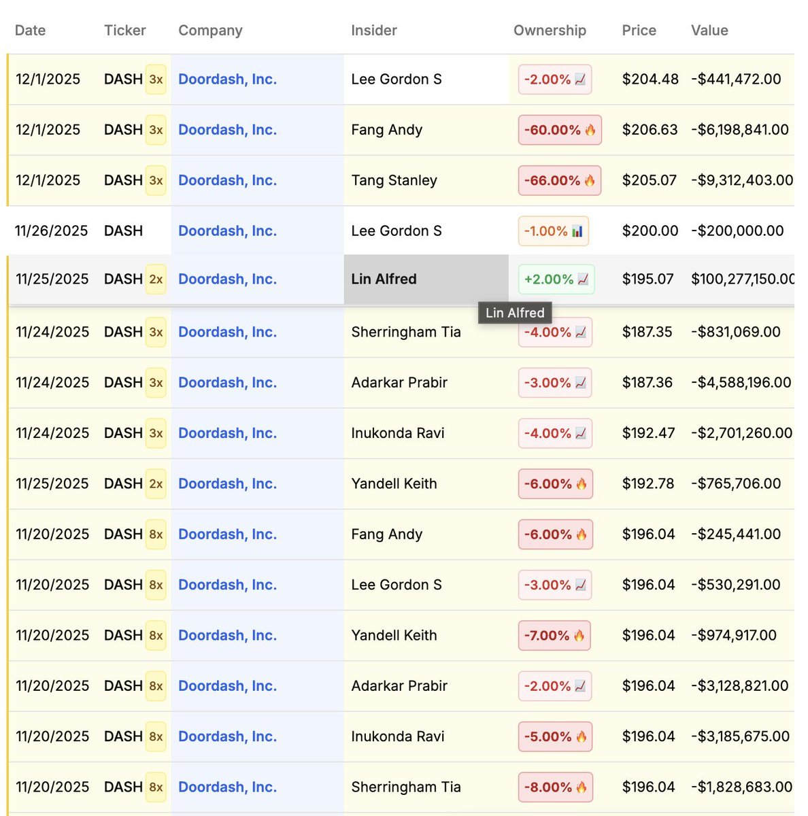Click the bar chart icon beside -1.00%

tap(577, 231)
